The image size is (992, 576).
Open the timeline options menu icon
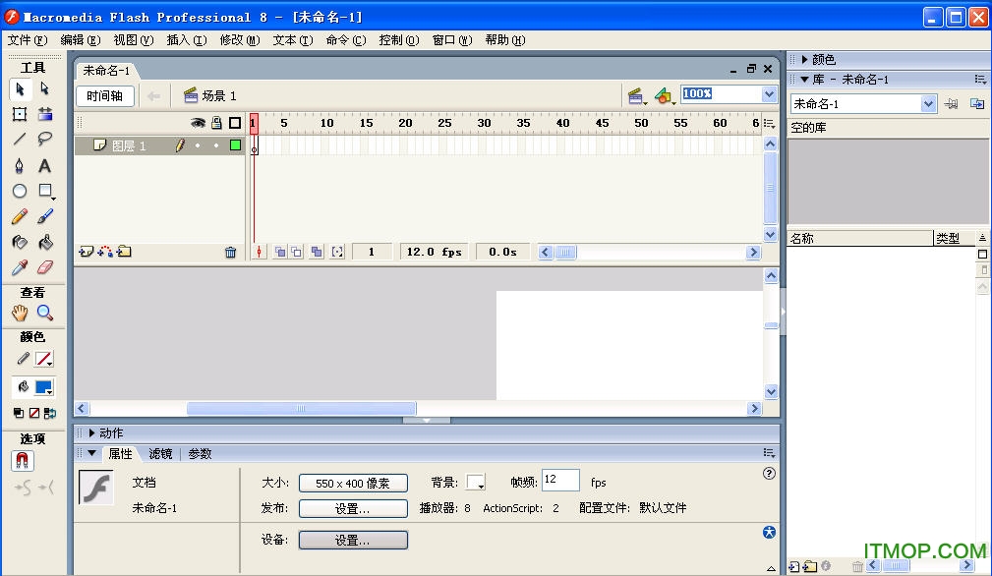coord(769,123)
